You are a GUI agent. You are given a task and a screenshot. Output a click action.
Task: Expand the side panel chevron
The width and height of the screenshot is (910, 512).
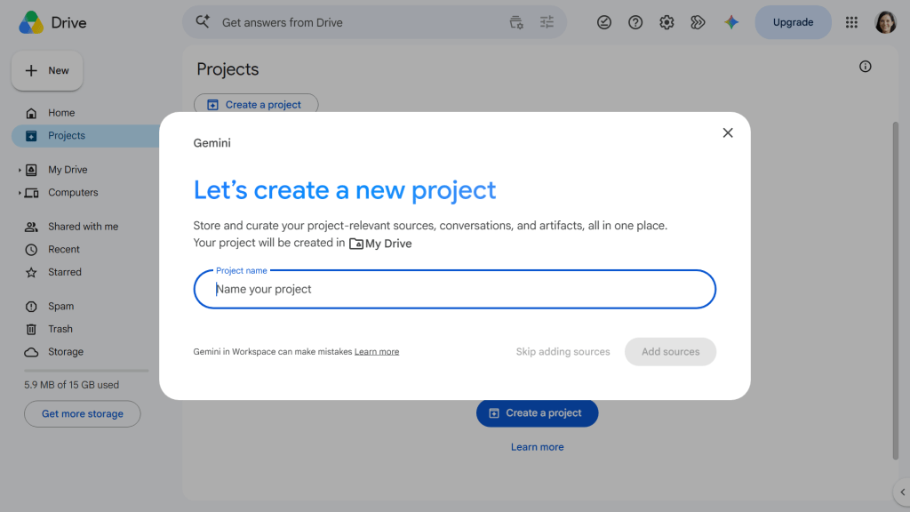(903, 492)
